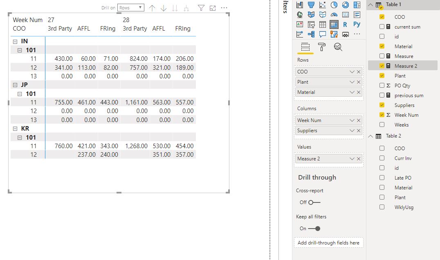Click the Add drill-through fields here box

329,243
